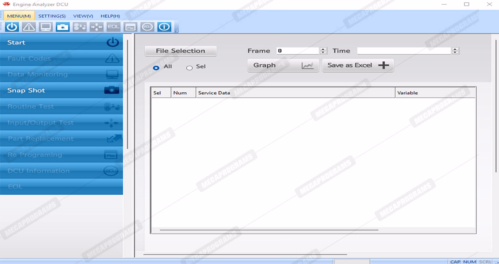The height and width of the screenshot is (264, 499).
Task: Click the Graph button
Action: click(283, 65)
